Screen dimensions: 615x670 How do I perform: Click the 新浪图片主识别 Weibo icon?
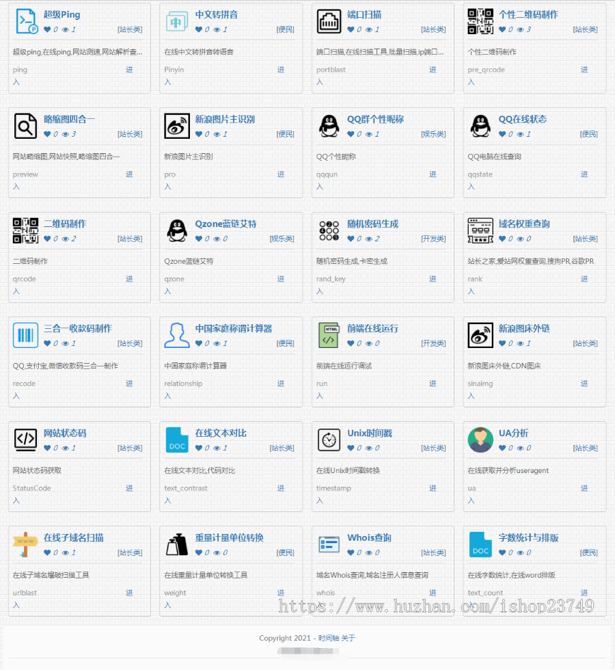pyautogui.click(x=177, y=126)
